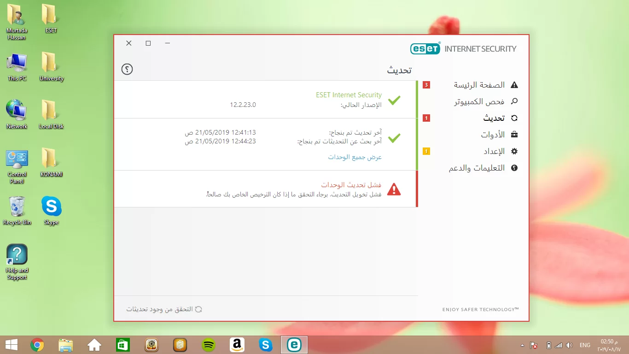
Task: Open Skype desktop shortcut
Action: 51,211
